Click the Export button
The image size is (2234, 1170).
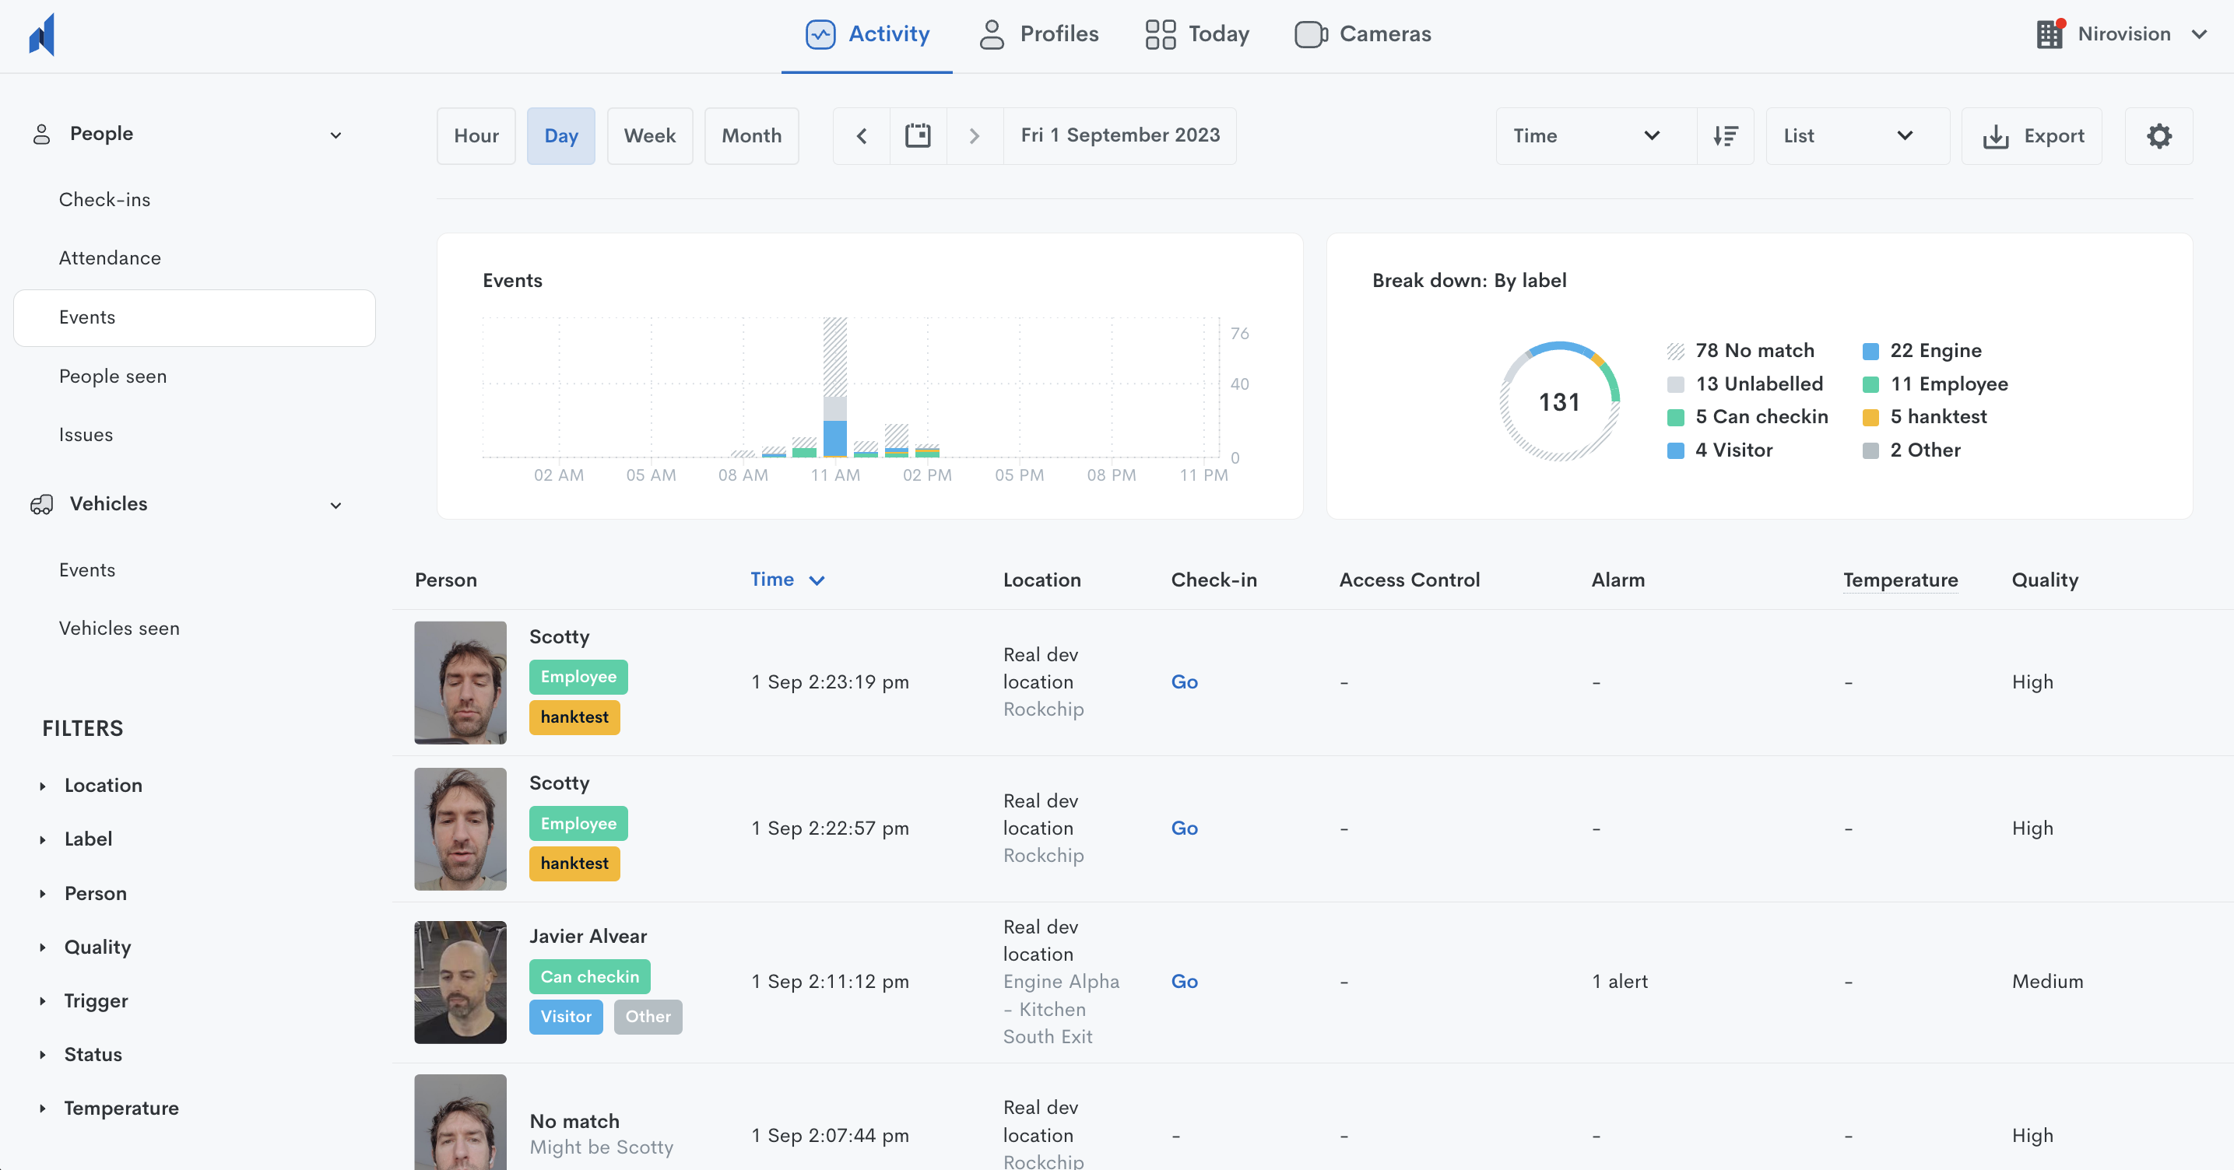click(2032, 136)
